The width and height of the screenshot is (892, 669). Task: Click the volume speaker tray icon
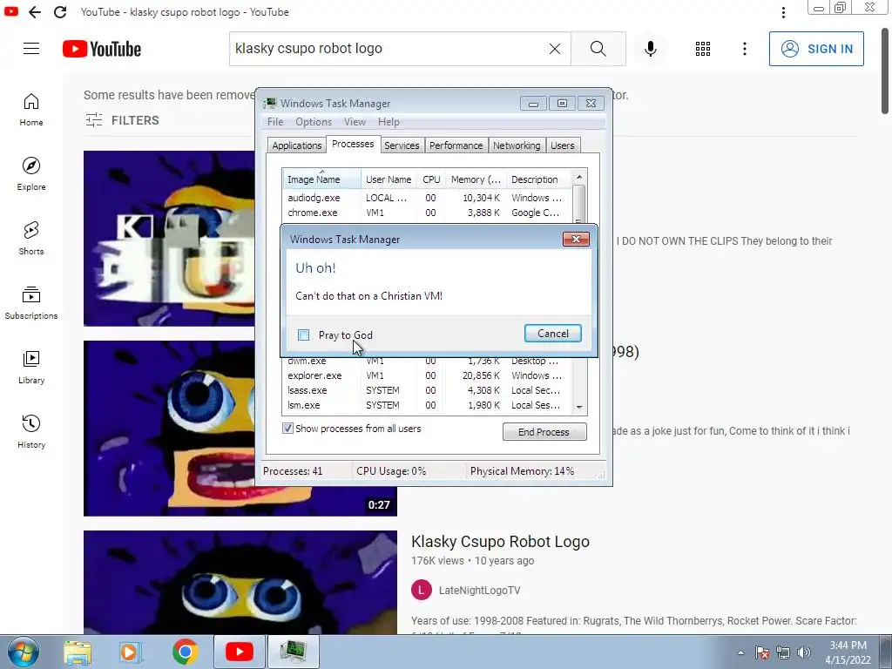(804, 652)
